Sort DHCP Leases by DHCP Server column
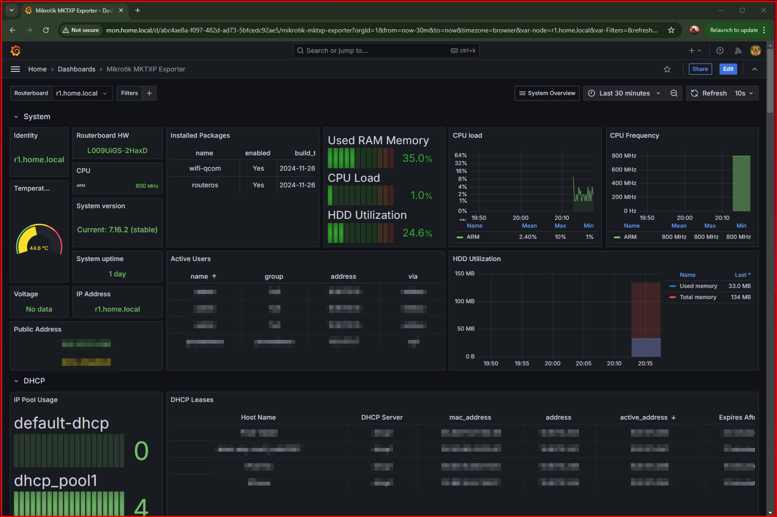Viewport: 777px width, 517px height. pos(382,417)
